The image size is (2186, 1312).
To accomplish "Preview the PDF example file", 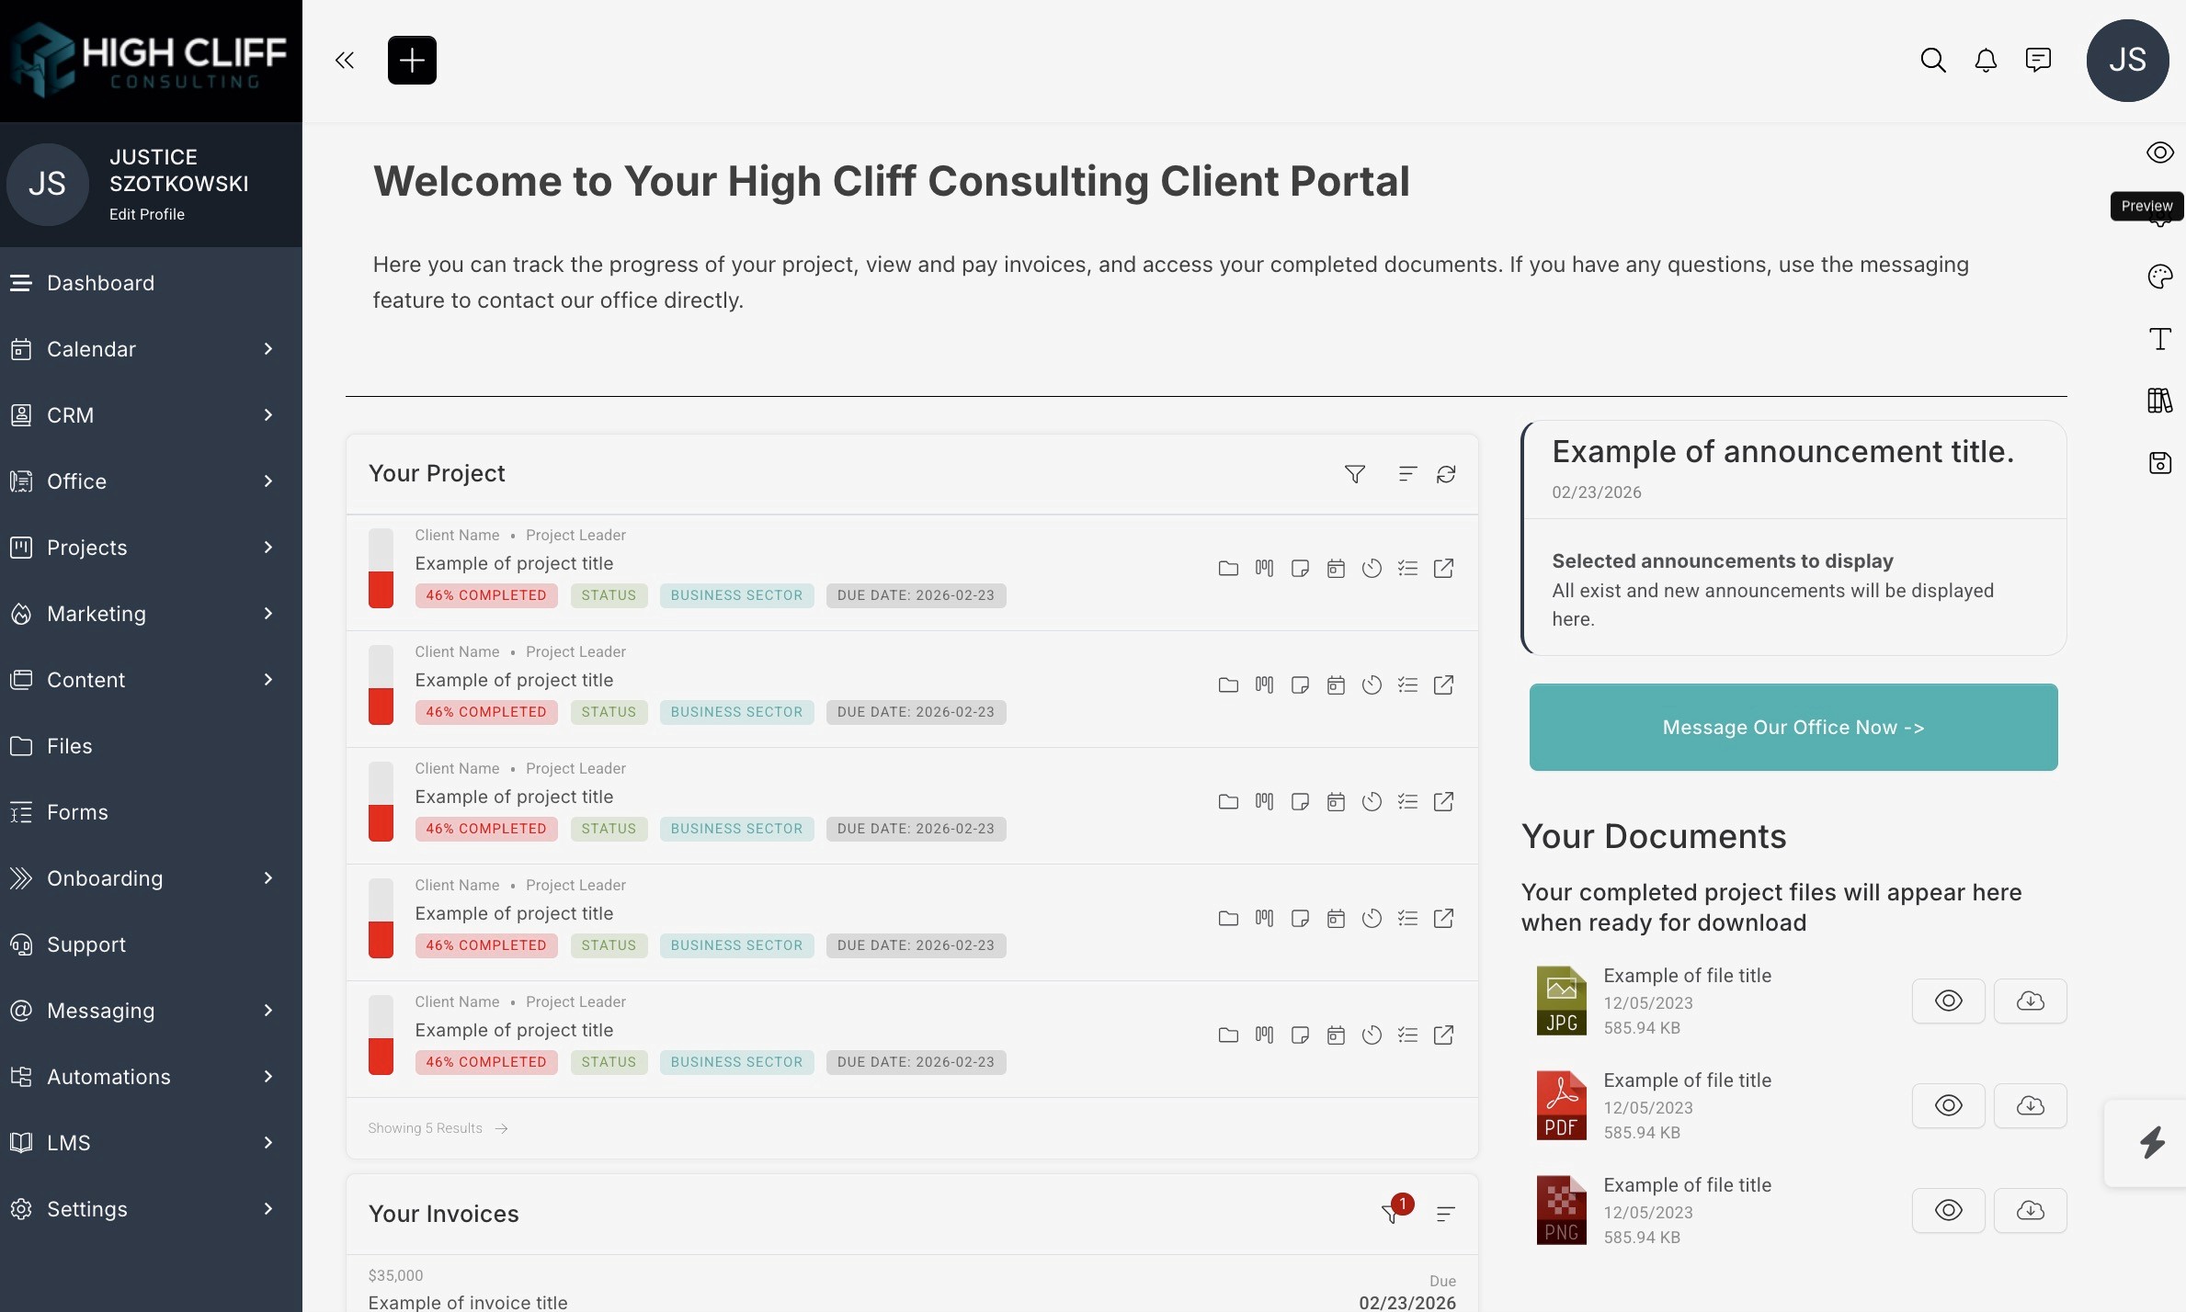I will click(1948, 1105).
